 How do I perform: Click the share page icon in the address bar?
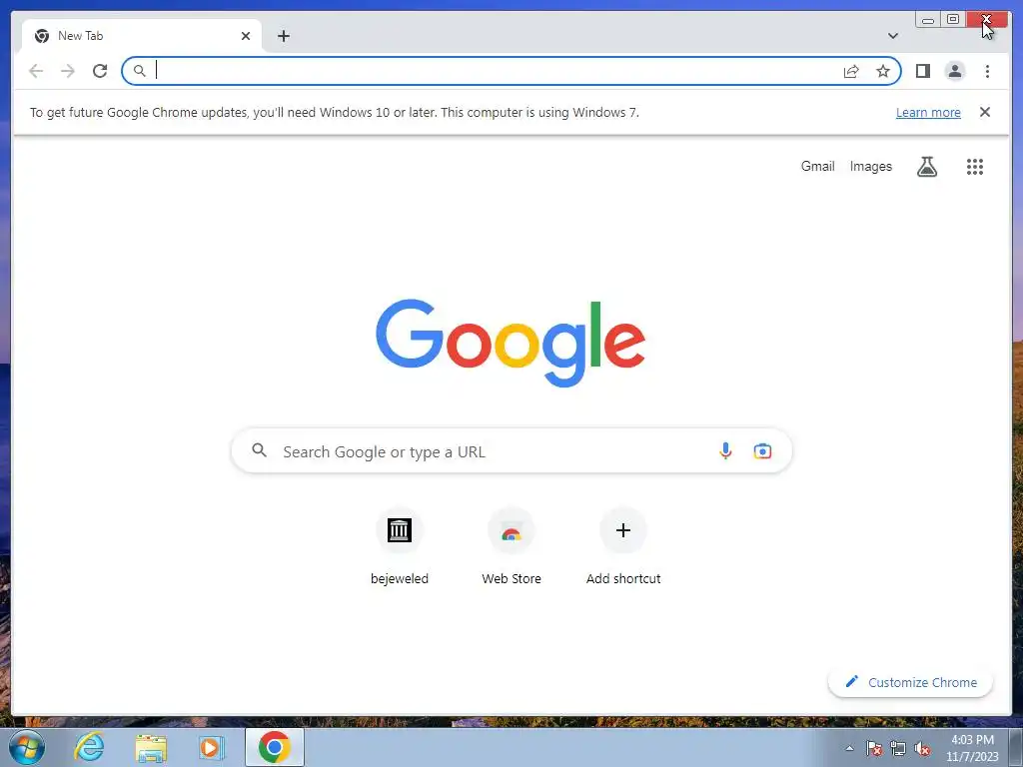click(x=851, y=71)
